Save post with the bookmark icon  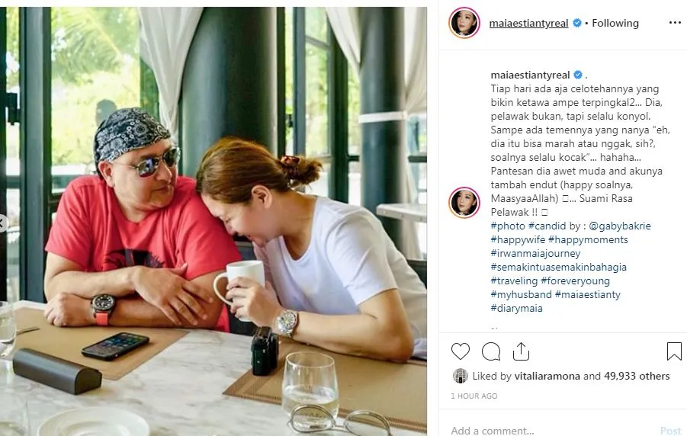coord(674,351)
